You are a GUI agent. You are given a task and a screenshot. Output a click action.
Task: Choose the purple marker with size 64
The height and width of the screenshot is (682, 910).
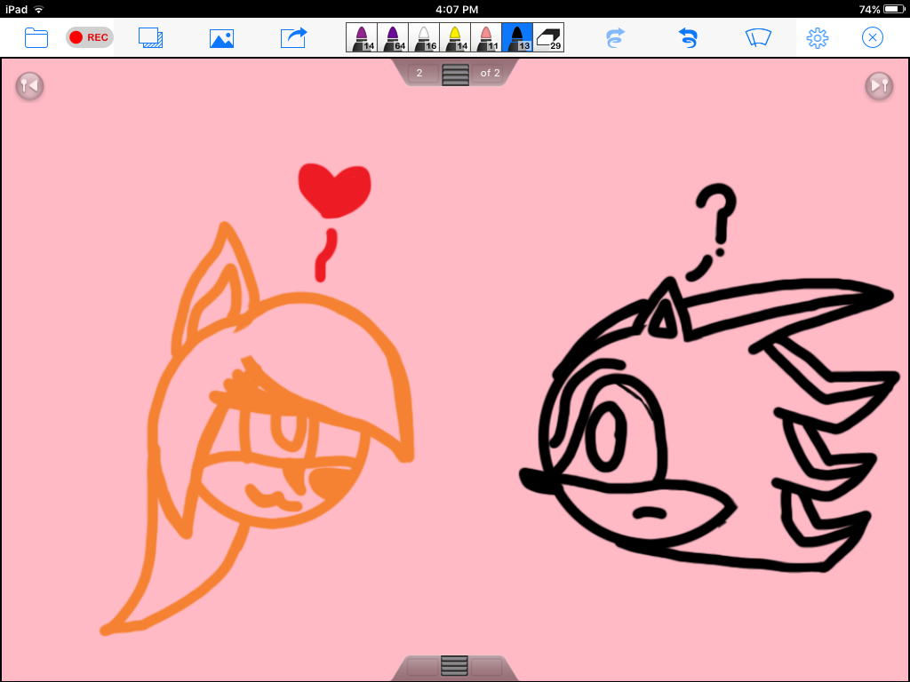393,37
